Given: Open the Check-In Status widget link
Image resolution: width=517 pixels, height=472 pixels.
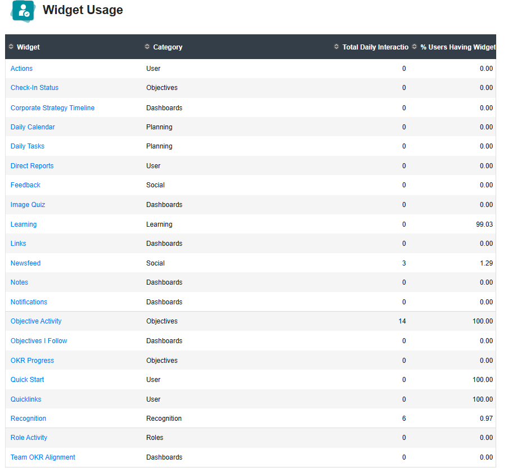Looking at the screenshot, I should click(34, 88).
